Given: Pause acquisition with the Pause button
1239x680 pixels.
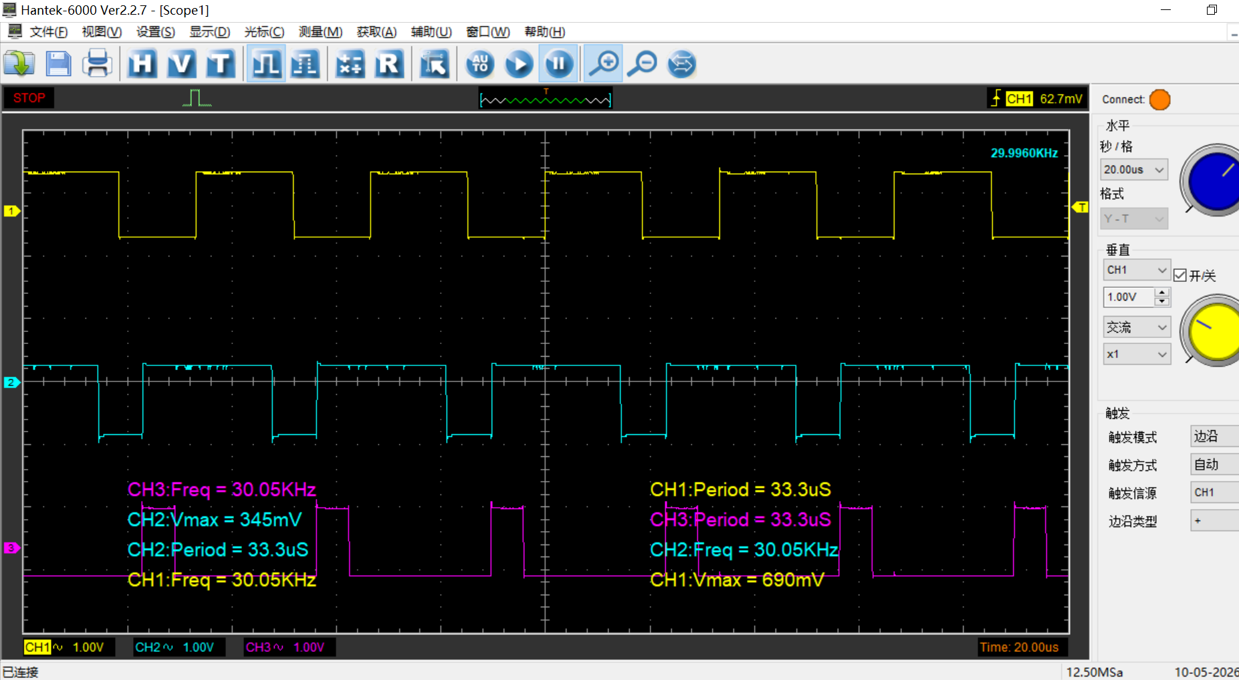Looking at the screenshot, I should point(559,63).
